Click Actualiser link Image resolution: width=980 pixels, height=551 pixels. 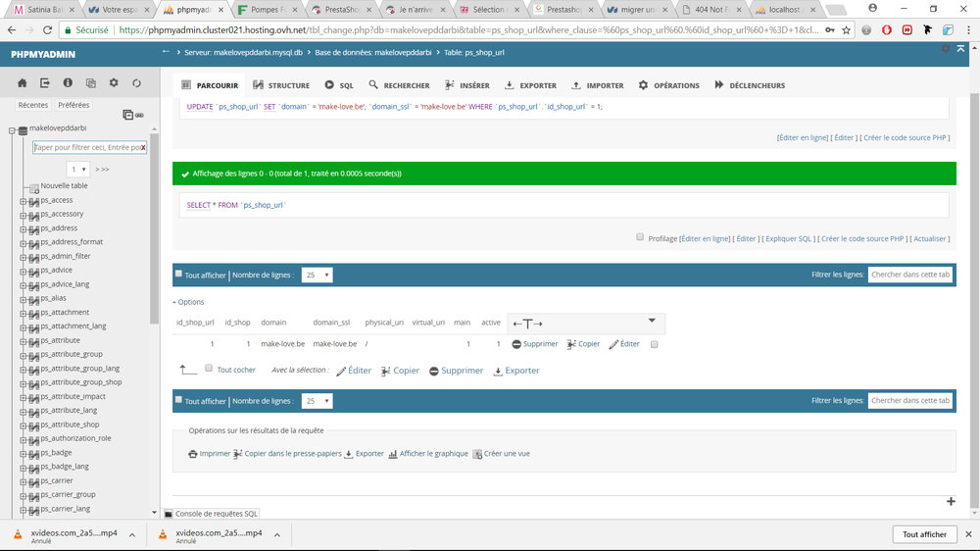click(x=929, y=239)
